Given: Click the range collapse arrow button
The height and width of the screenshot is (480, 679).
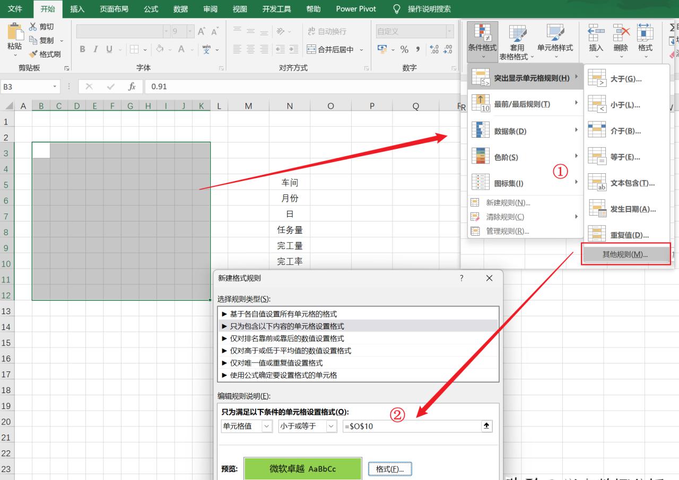Looking at the screenshot, I should [486, 426].
